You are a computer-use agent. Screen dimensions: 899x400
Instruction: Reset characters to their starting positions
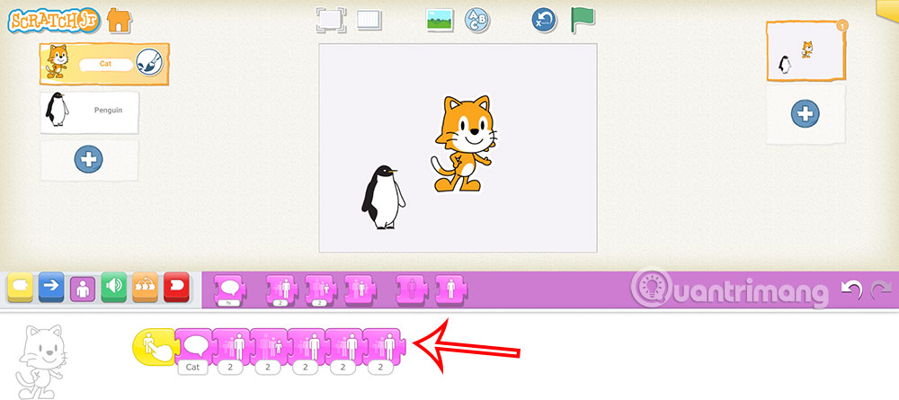544,20
